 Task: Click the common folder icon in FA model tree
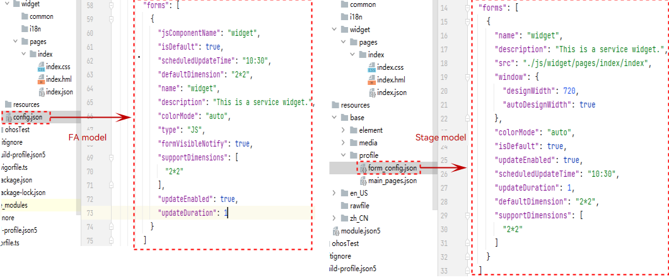(x=25, y=16)
